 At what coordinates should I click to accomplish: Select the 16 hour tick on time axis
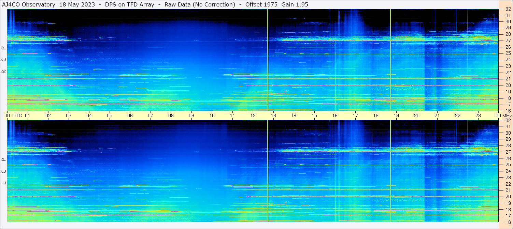tap(335, 116)
